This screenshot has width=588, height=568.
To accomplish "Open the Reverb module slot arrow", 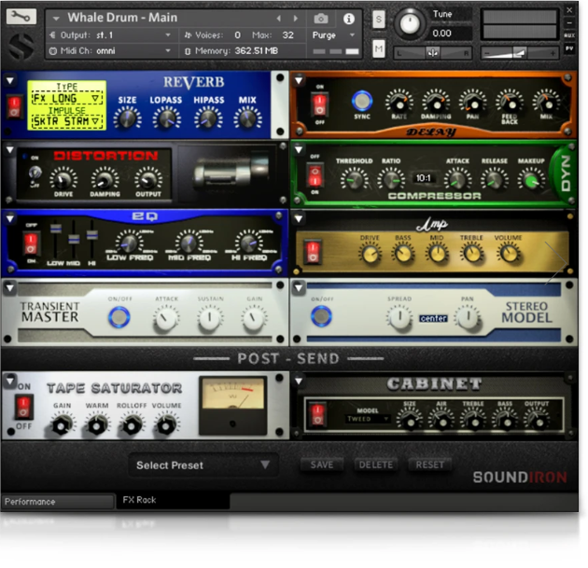I will (10, 80).
